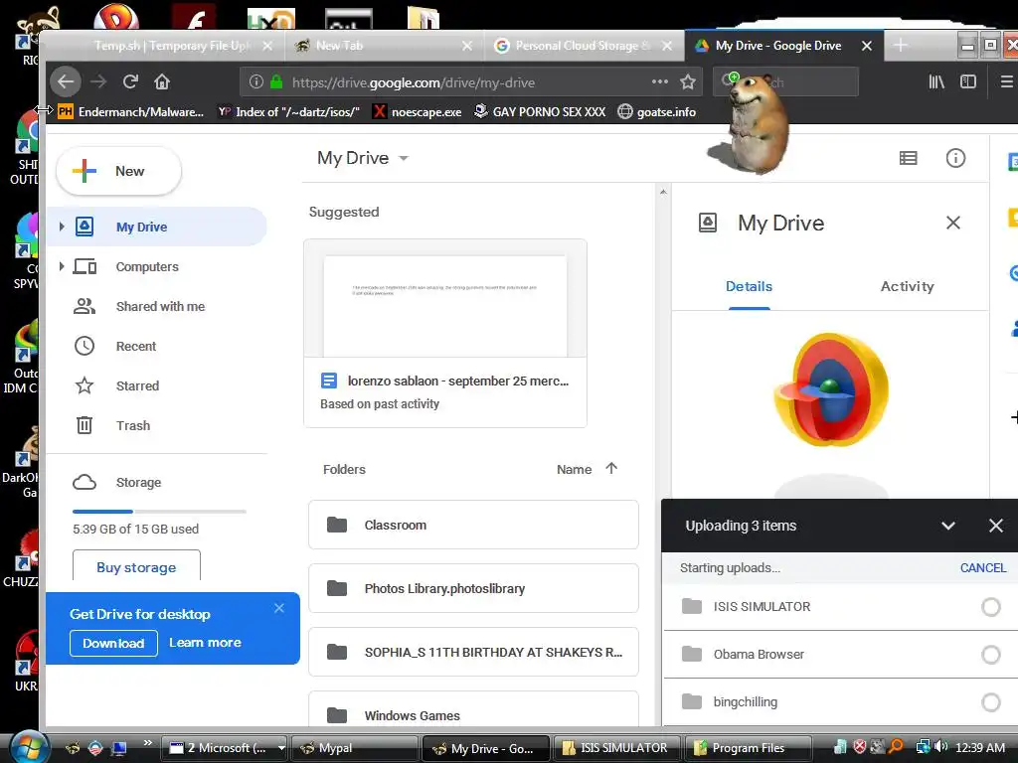This screenshot has height=763, width=1018.
Task: Click the Download Drive for desktop button
Action: click(x=113, y=643)
